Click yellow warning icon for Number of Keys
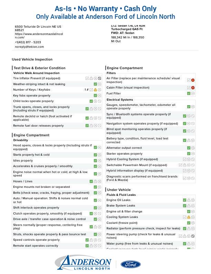This screenshot has height=274, width=211. [96, 90]
